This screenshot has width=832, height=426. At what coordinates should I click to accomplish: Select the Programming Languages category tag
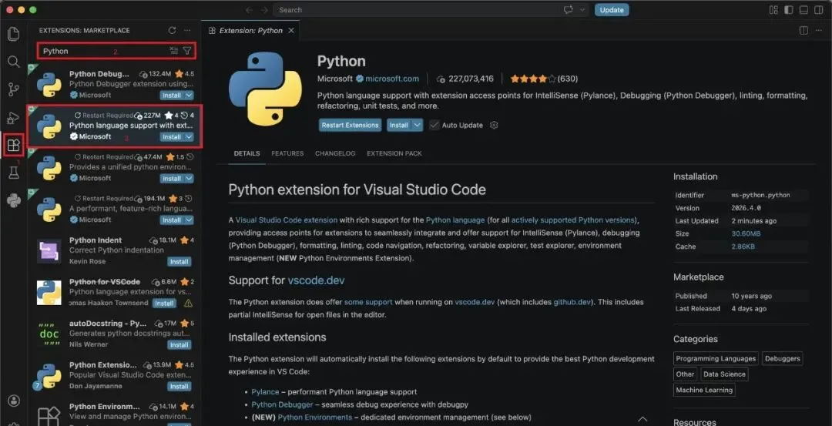coord(716,359)
